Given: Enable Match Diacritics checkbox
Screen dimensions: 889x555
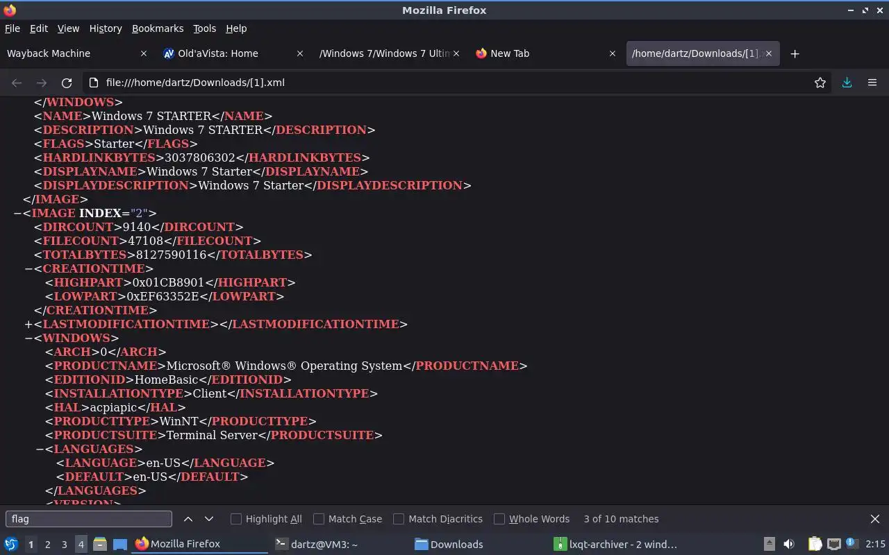Looking at the screenshot, I should click(399, 519).
